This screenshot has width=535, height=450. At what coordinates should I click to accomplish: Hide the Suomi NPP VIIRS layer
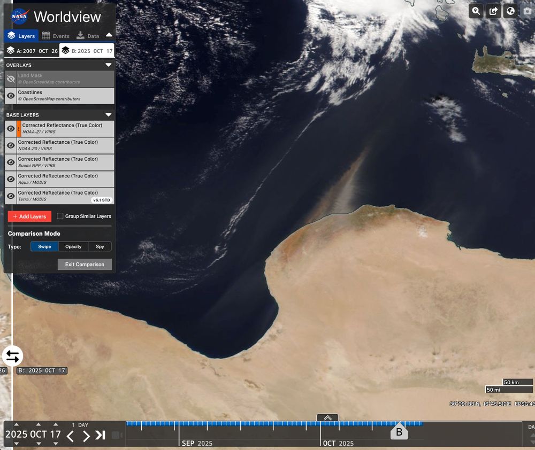pyautogui.click(x=11, y=162)
